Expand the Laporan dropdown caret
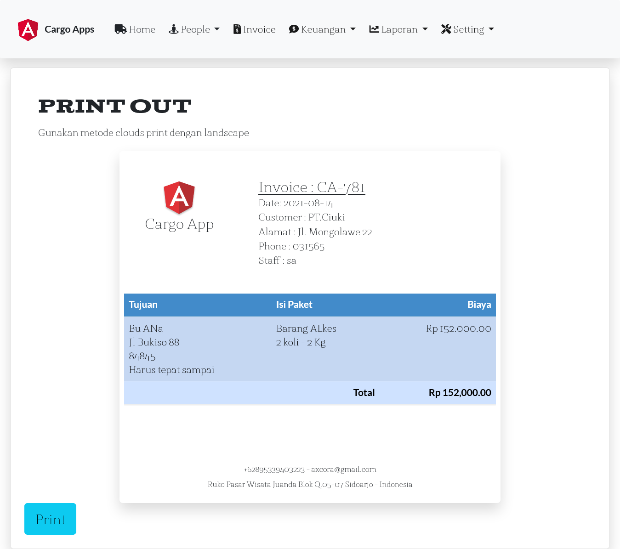 425,29
